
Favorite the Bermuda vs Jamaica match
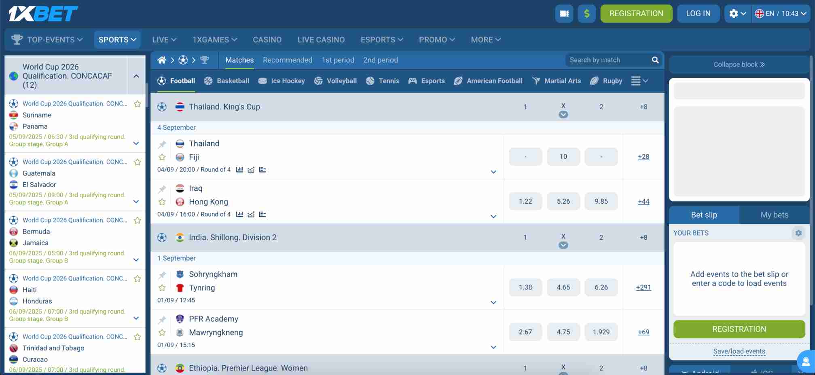(138, 220)
